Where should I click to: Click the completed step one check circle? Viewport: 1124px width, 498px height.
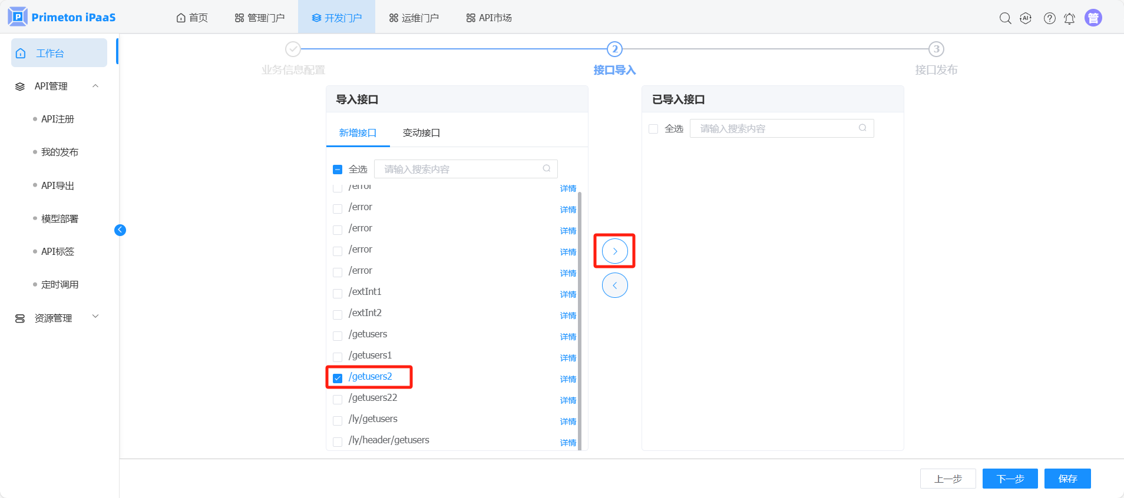(293, 49)
